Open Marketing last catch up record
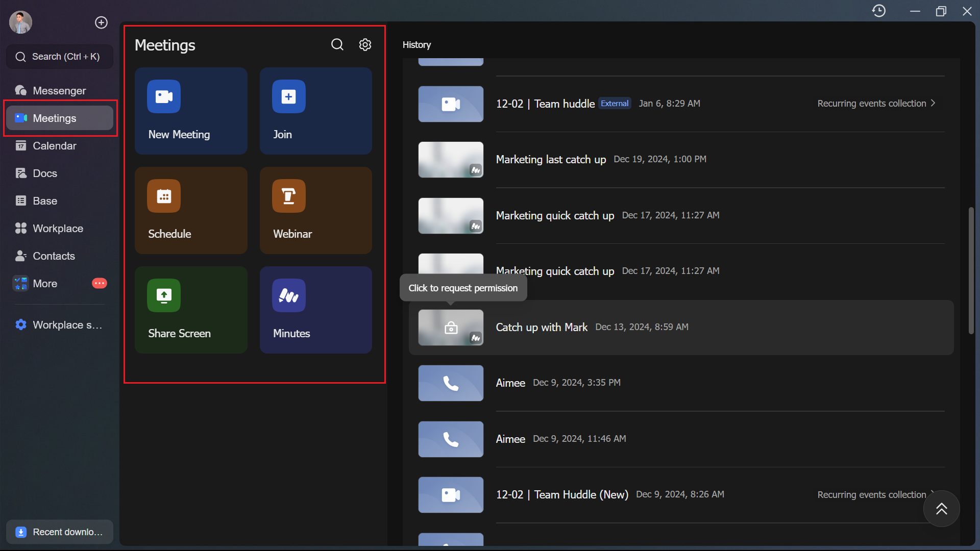 pyautogui.click(x=681, y=160)
